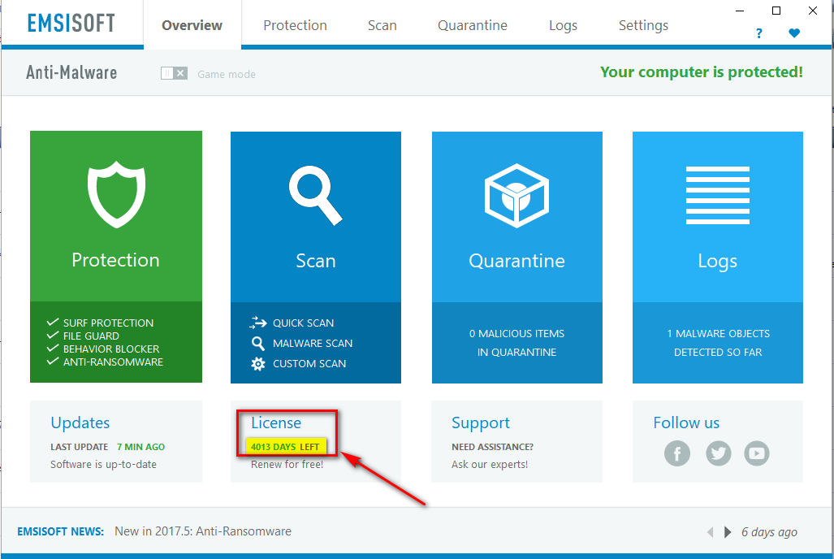Show the next news item

(x=727, y=532)
